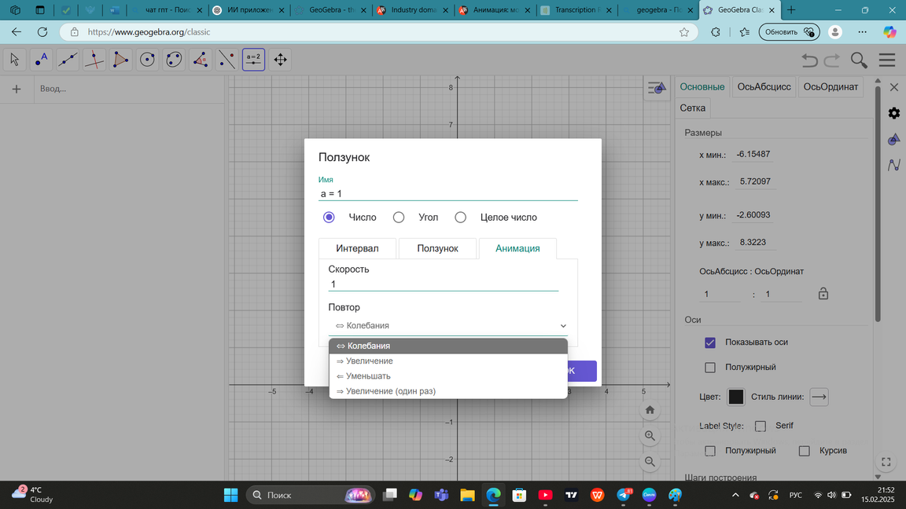
Task: Choose the Целое число radio option
Action: (461, 218)
